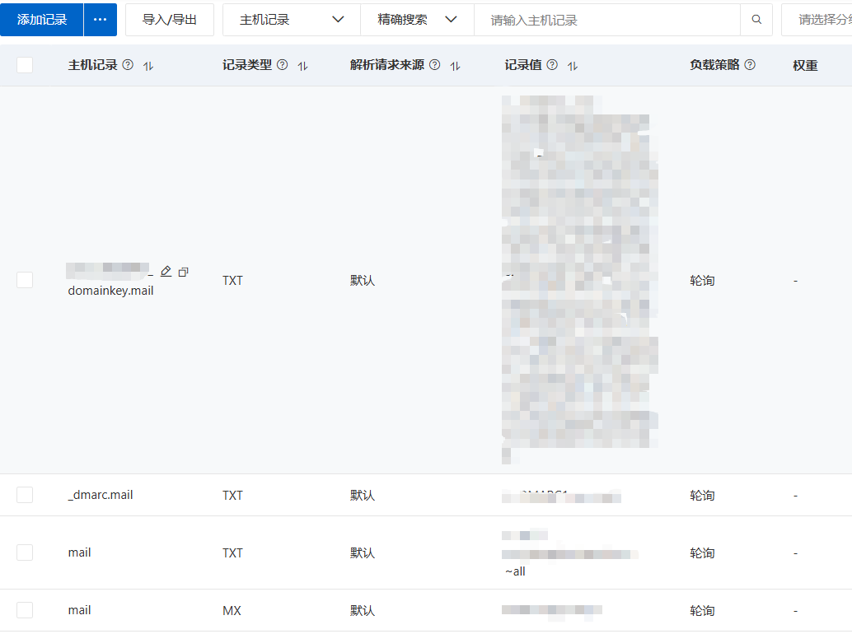Screen dimensions: 852x634
Task: Open help for 负载策略 column
Action: tap(750, 65)
